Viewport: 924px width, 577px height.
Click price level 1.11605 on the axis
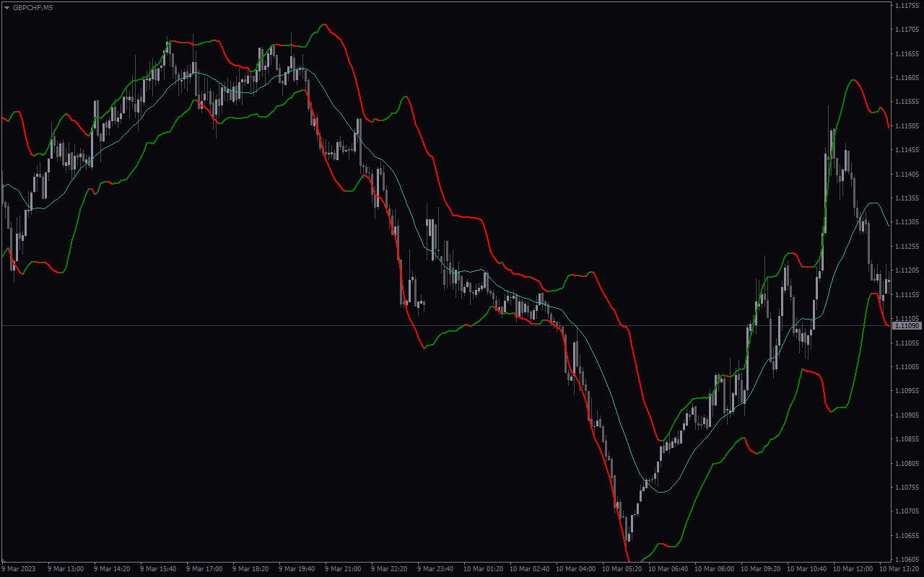(x=907, y=78)
